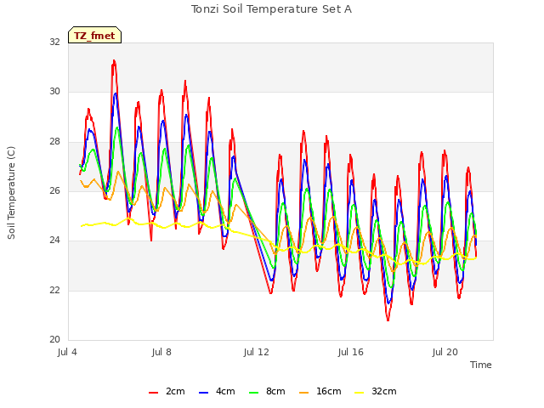
Task: Click the Jul 4 x-axis tick label
Action: (67, 352)
